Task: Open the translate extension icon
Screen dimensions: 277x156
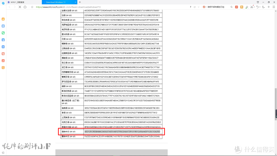Action: click(x=236, y=7)
